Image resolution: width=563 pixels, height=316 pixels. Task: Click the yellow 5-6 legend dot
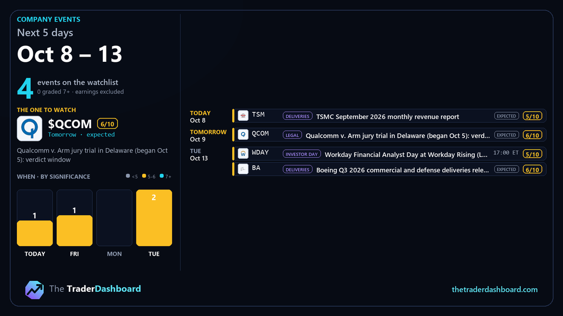tap(145, 176)
